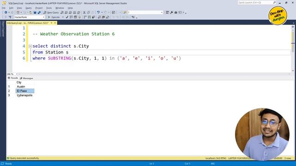Toggle IntelliSense Enabled in SQL toolbar

(x=80, y=17)
